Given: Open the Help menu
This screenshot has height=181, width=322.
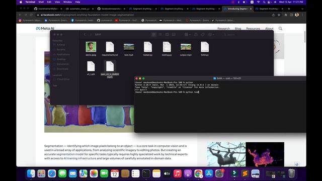Looking at the screenshot, I should pos(77,2).
